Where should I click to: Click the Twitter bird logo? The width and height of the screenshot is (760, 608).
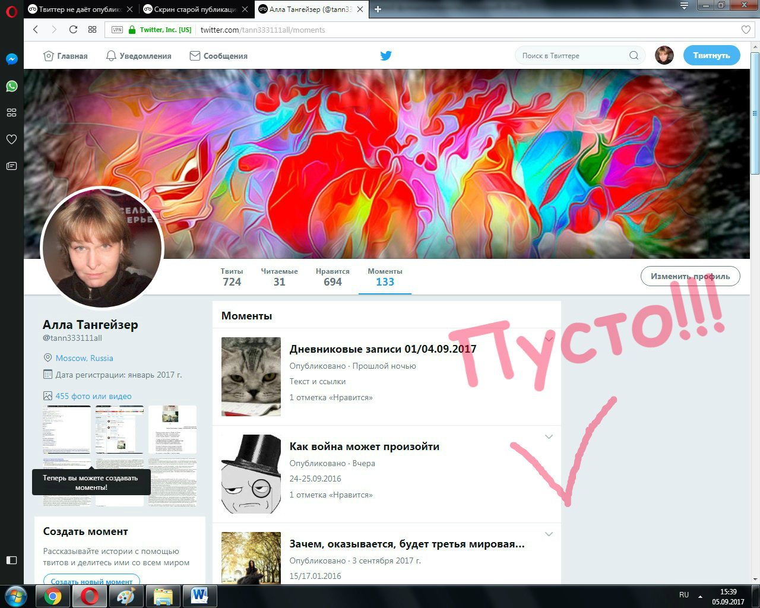point(386,56)
